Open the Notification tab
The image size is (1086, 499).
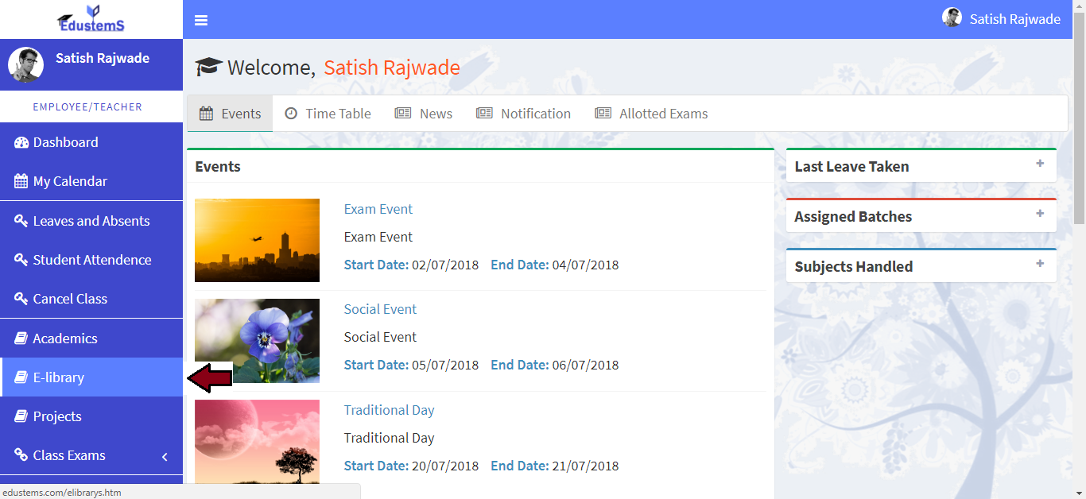point(523,114)
